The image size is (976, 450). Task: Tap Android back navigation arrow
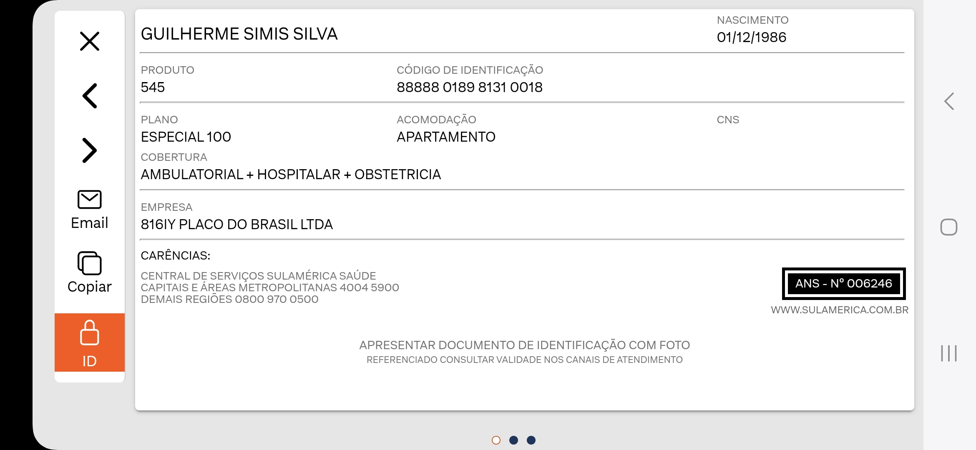click(949, 101)
